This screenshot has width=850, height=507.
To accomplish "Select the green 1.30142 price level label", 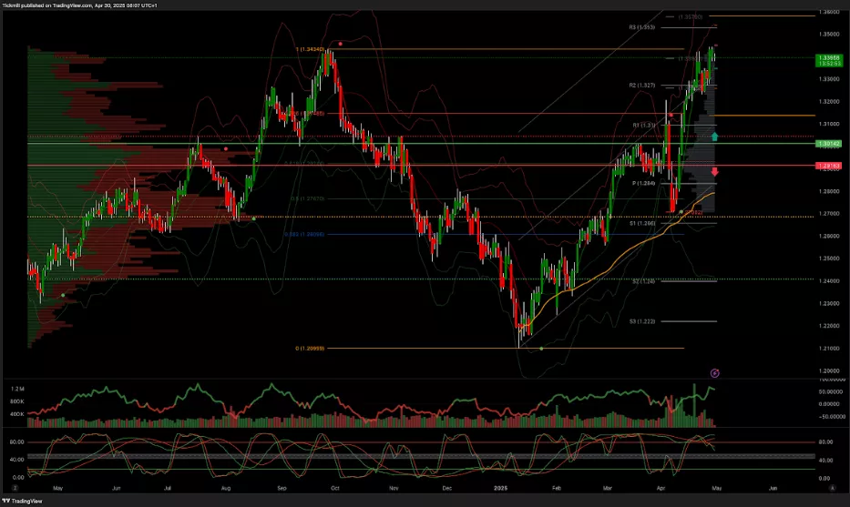I will tap(828, 144).
